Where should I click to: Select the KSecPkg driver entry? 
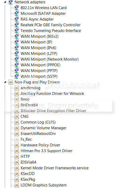click(28, 179)
